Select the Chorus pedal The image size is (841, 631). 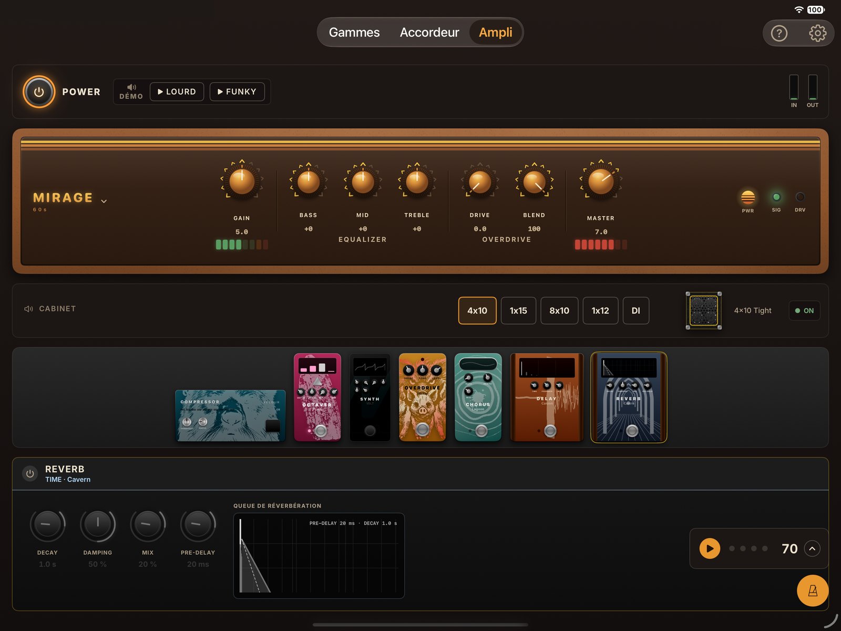click(478, 397)
